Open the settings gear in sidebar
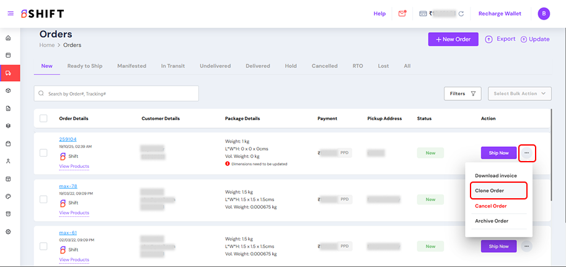This screenshot has height=267, width=566. click(x=8, y=231)
